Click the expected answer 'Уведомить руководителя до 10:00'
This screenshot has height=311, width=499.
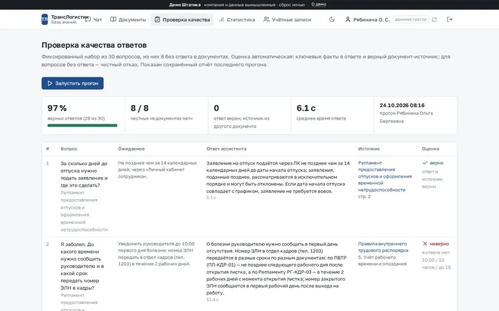tap(156, 254)
